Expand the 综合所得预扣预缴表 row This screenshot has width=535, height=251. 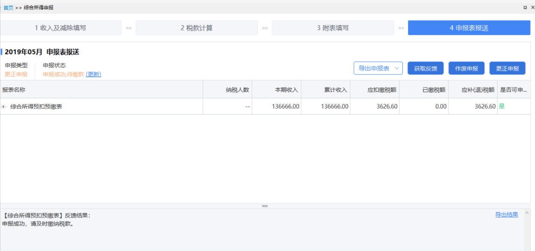(3, 107)
